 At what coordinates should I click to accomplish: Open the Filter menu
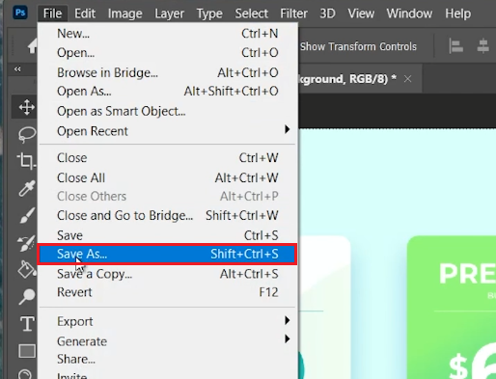pyautogui.click(x=293, y=14)
